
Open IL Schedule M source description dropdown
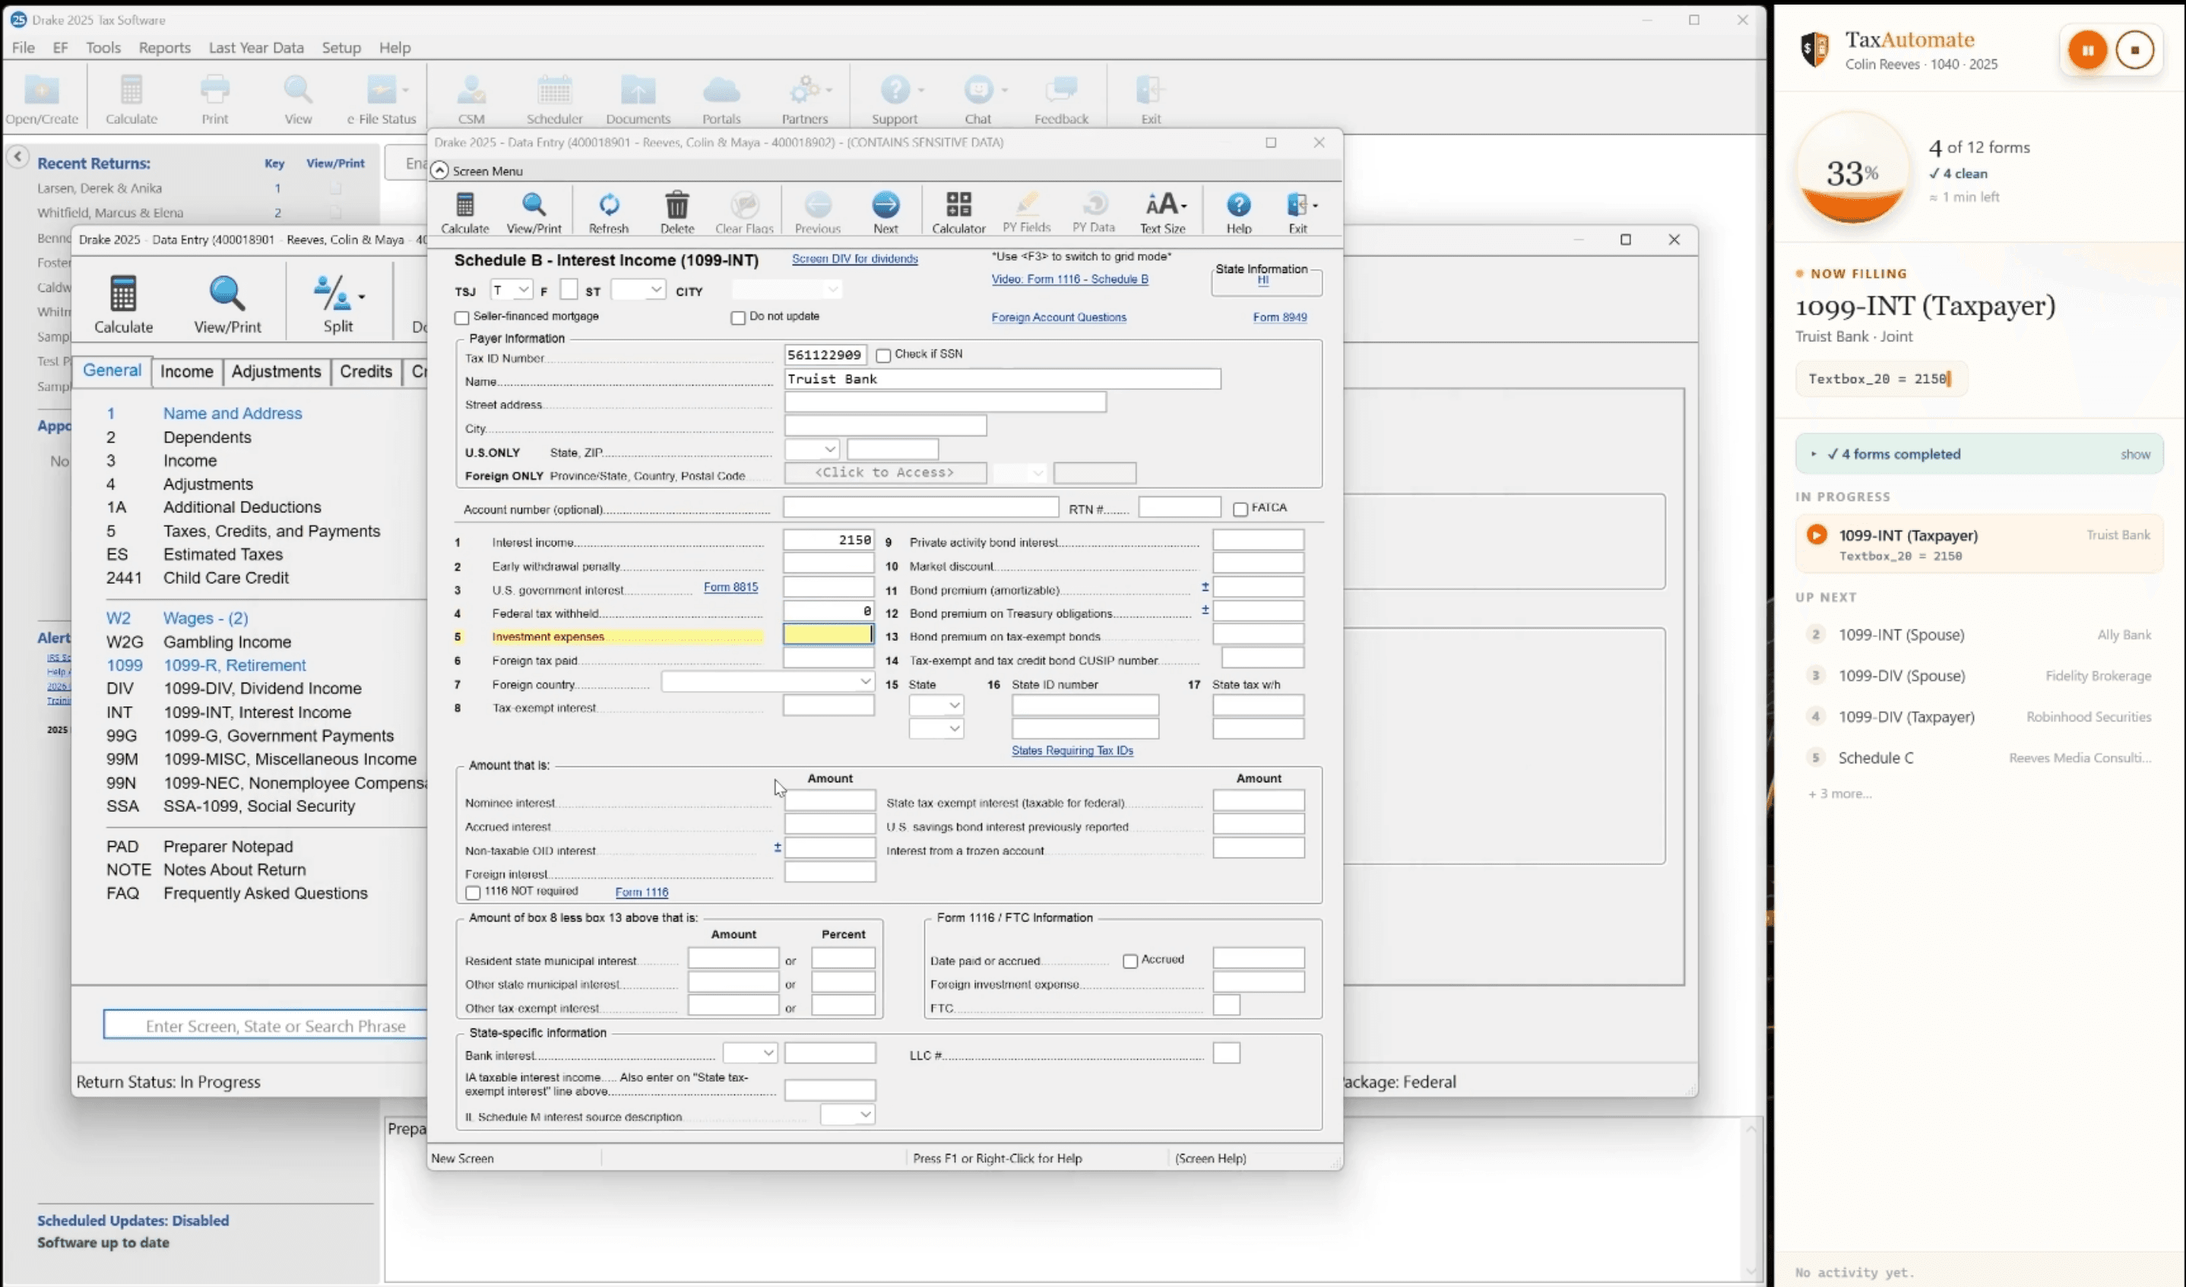(x=847, y=1115)
